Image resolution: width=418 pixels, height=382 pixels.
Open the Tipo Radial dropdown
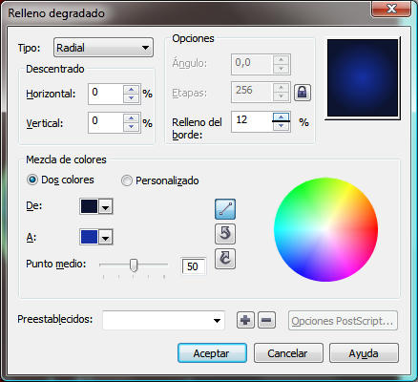pos(103,48)
